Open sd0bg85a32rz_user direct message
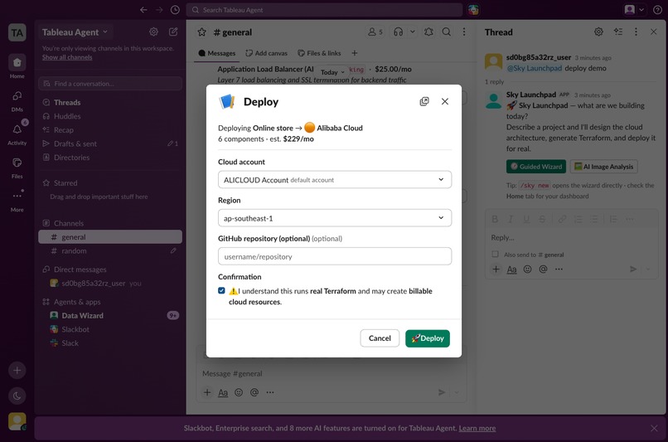Viewport: 668px width, 442px height. click(x=110, y=283)
